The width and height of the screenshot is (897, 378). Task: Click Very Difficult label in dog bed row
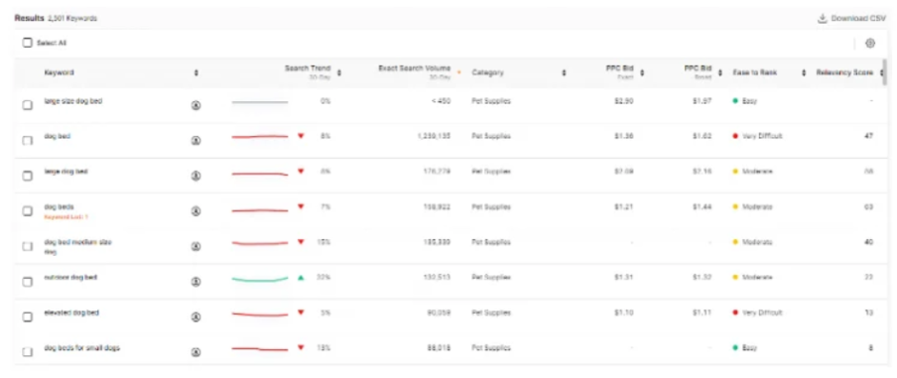(762, 137)
